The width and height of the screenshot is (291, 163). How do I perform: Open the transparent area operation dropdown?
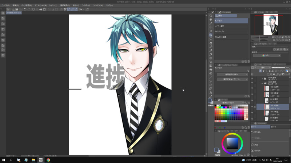pyautogui.click(x=232, y=75)
